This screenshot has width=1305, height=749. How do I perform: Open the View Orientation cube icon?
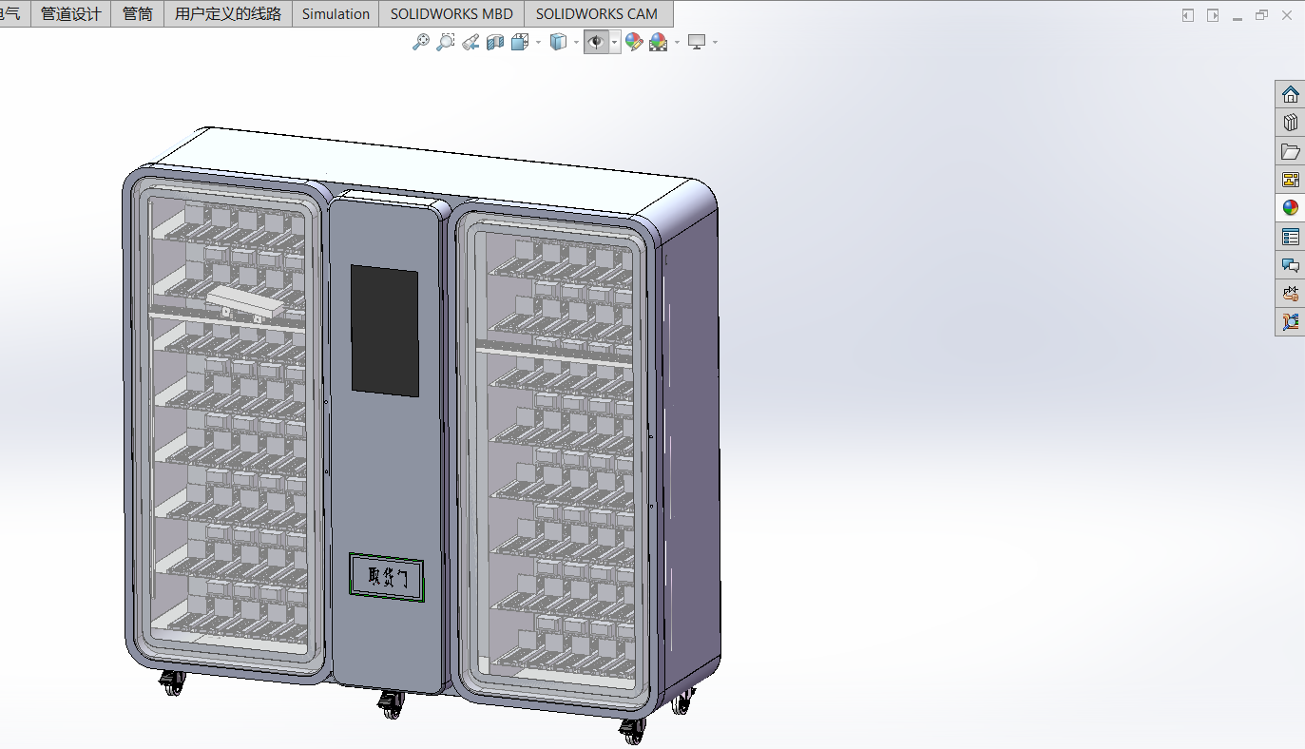point(520,42)
